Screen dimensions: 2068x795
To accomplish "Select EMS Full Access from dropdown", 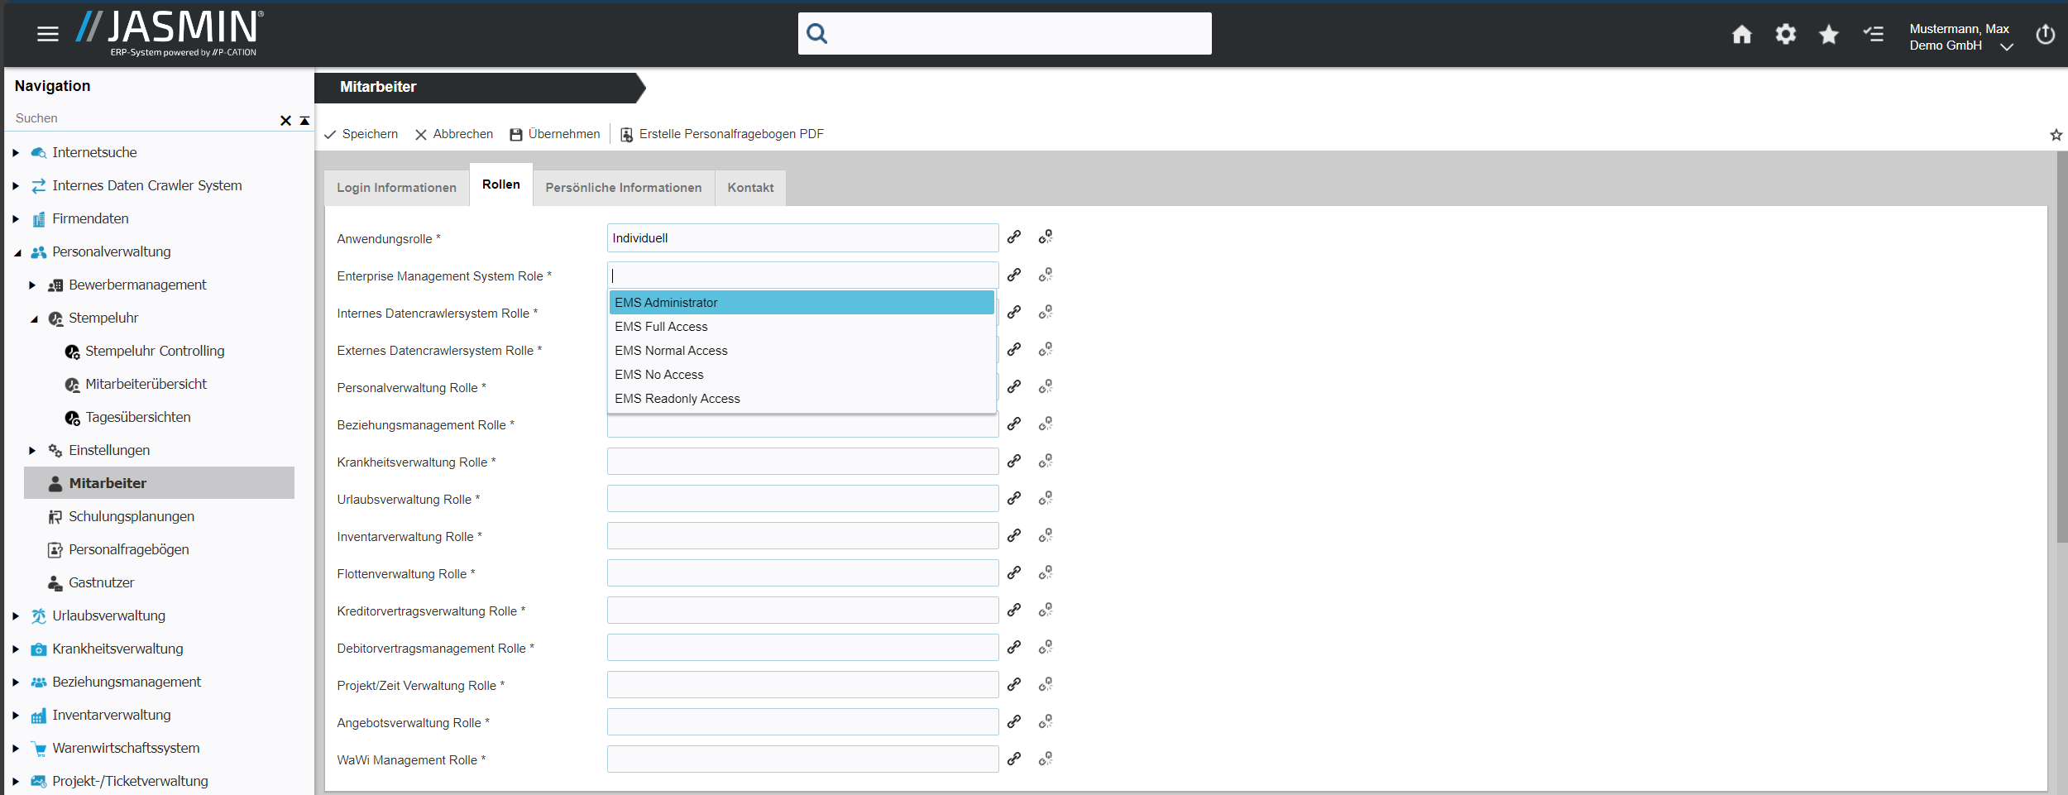I will [x=661, y=327].
